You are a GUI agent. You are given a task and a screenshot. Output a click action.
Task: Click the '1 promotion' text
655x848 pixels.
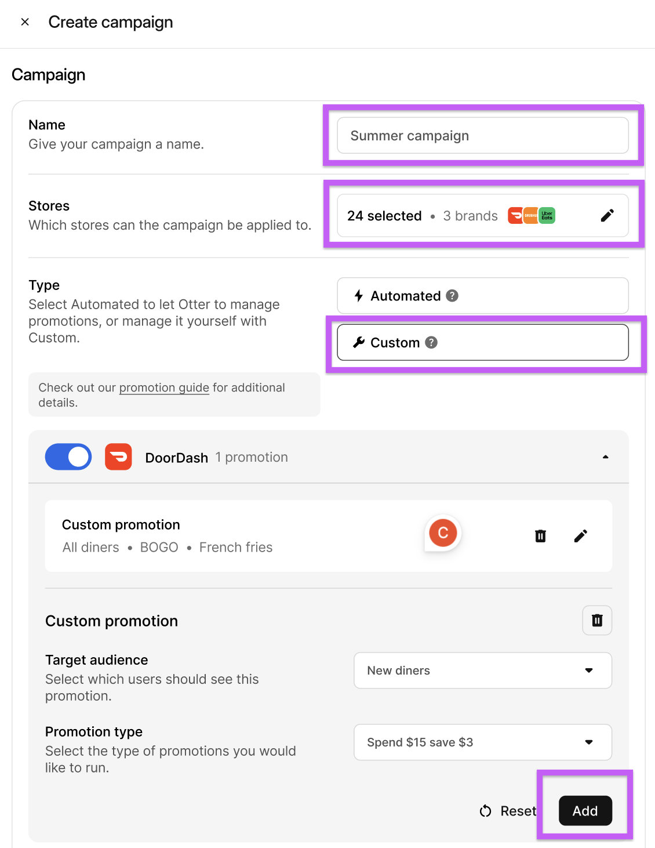pos(252,457)
